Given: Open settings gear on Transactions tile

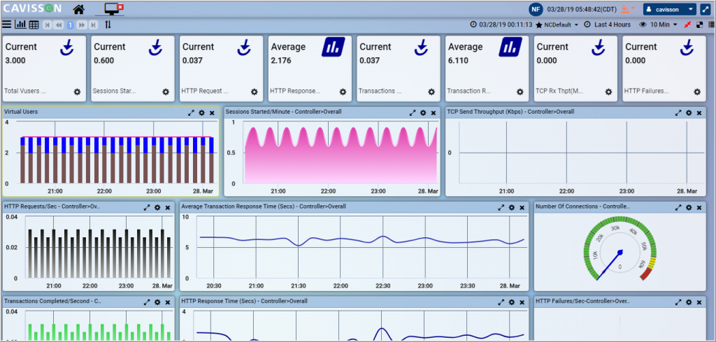Looking at the screenshot, I should [x=431, y=91].
